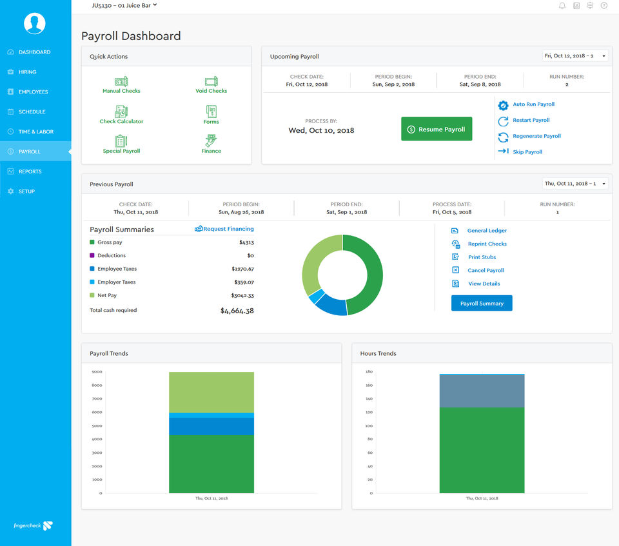Launch the Check Calculator icon

(121, 112)
